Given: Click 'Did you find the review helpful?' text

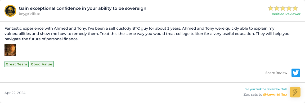Looking at the screenshot, I should pyautogui.click(x=266, y=89).
